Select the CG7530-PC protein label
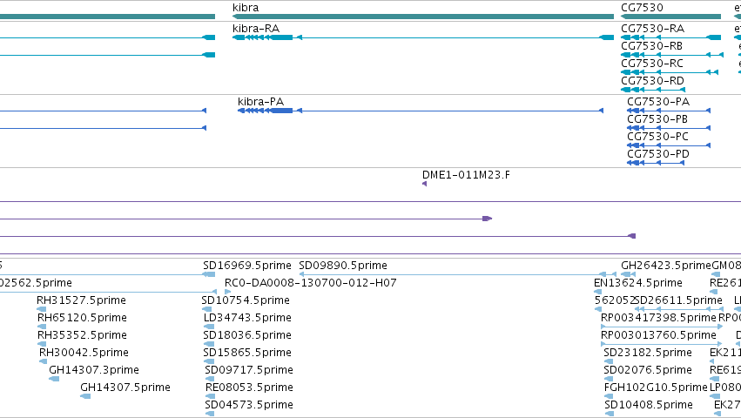Screen dimensions: 741x418 pyautogui.click(x=657, y=137)
